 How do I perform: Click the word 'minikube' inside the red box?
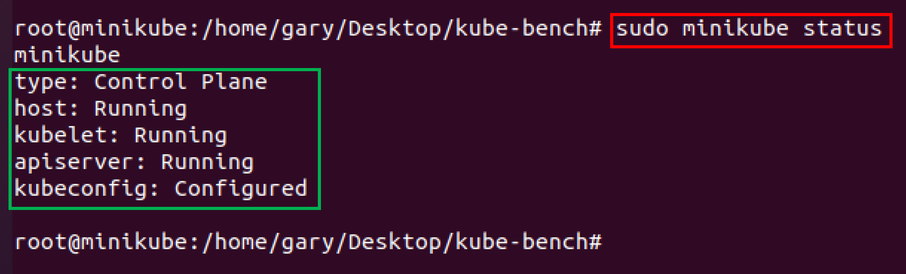tap(735, 29)
